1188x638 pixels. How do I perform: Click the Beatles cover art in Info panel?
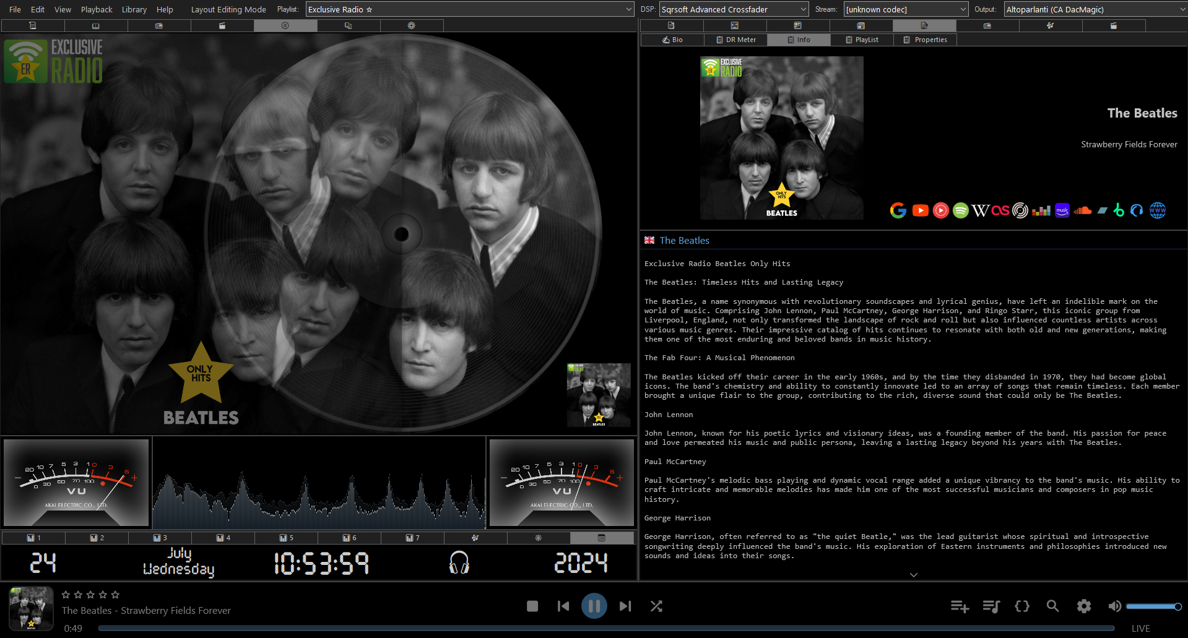click(782, 138)
